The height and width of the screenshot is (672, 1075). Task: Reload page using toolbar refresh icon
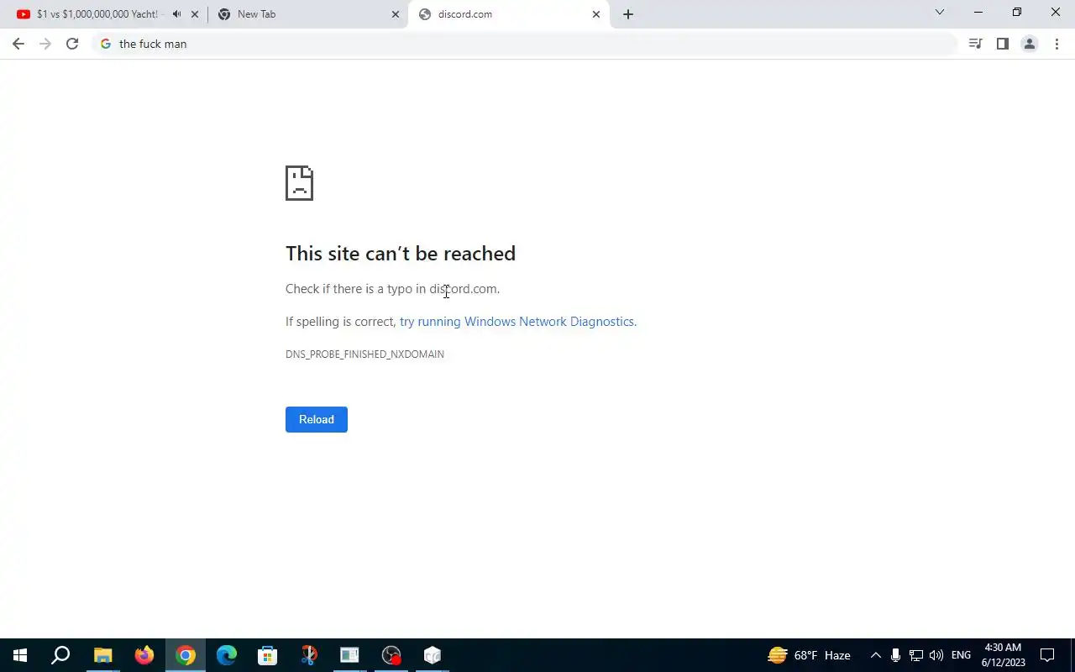[72, 44]
